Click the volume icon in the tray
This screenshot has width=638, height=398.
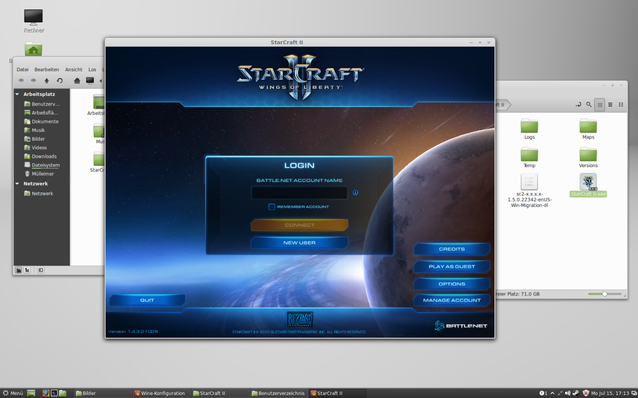[568, 393]
